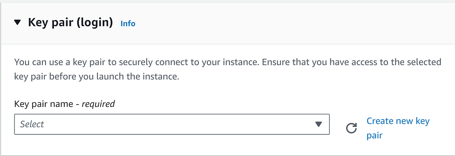Image resolution: width=455 pixels, height=156 pixels.
Task: Click 'login' in the section heading
Action: (94, 22)
